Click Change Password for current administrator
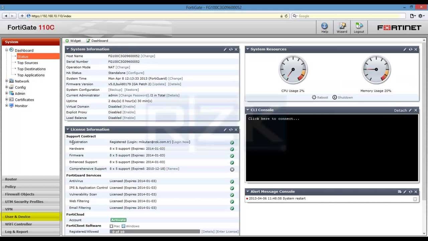This screenshot has height=241, width=428. coord(134,95)
